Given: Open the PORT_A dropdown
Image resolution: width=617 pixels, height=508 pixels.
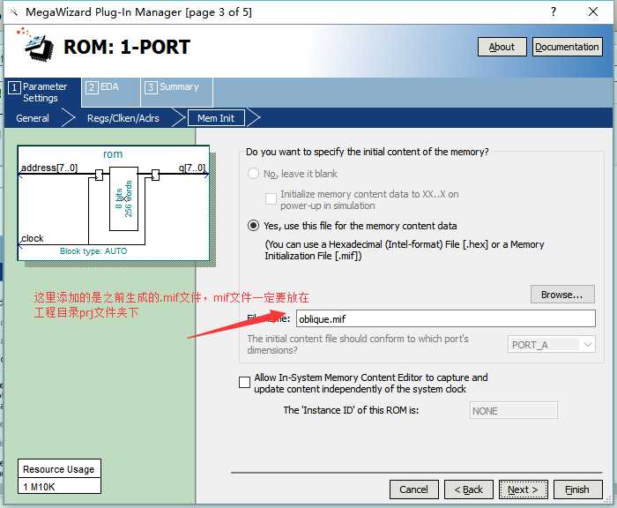Looking at the screenshot, I should point(551,345).
